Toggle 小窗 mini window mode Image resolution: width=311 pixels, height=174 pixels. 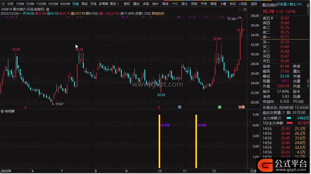[223, 4]
